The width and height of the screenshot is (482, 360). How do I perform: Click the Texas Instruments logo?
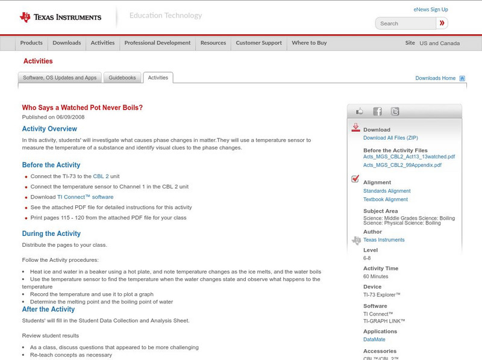60,17
